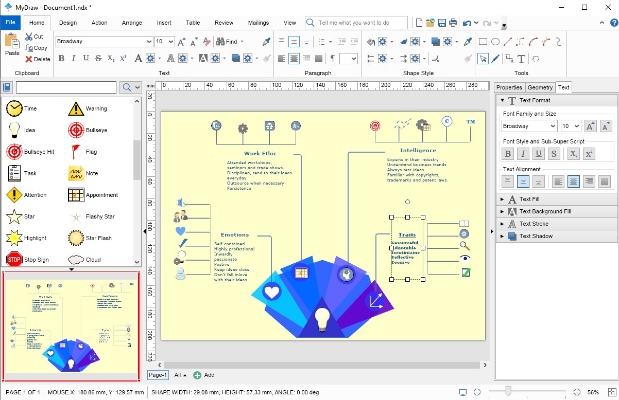
Task: Click the Find button
Action: [x=227, y=42]
